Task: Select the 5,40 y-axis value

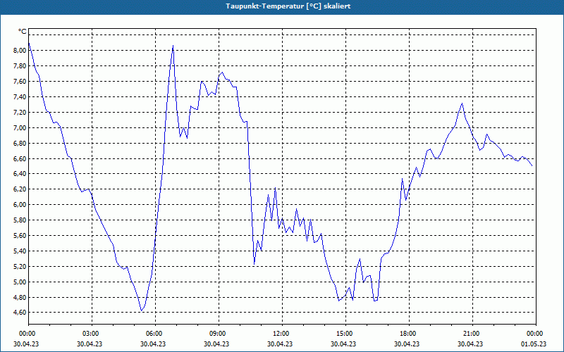Action: [20, 251]
